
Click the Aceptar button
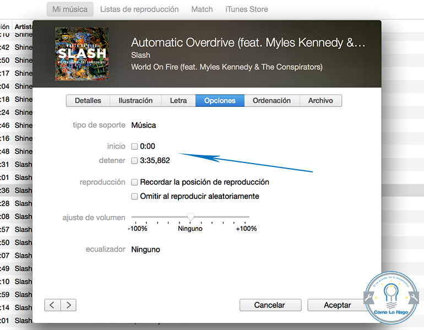(337, 305)
